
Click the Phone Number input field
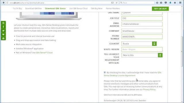[142, 37]
